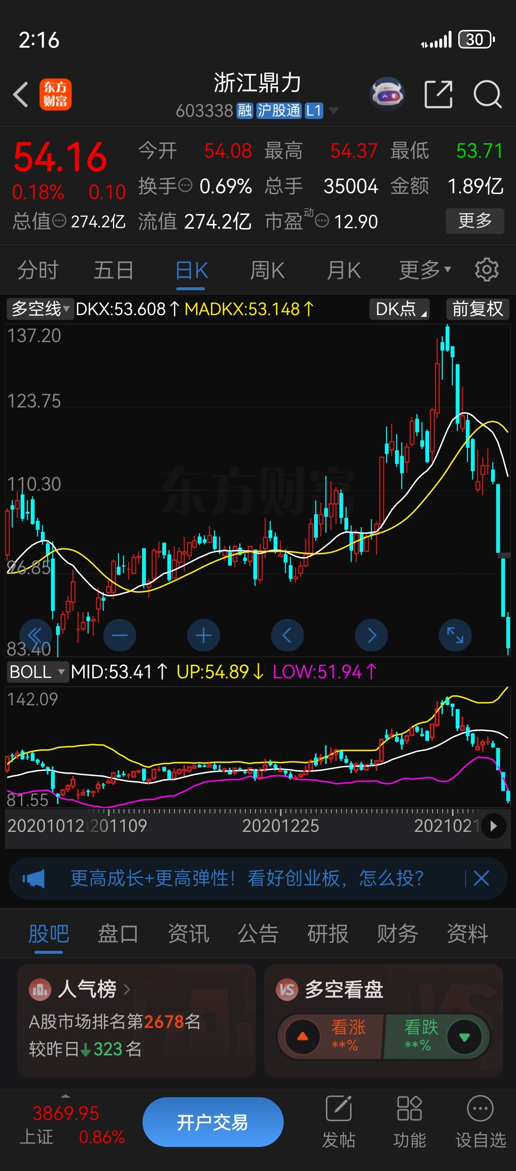The image size is (516, 1171).
Task: Open 多空线 indicator dropdown
Action: click(x=40, y=309)
